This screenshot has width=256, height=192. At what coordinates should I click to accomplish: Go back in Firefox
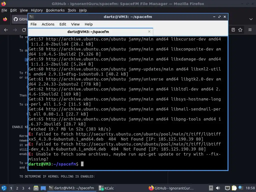tap(6, 30)
